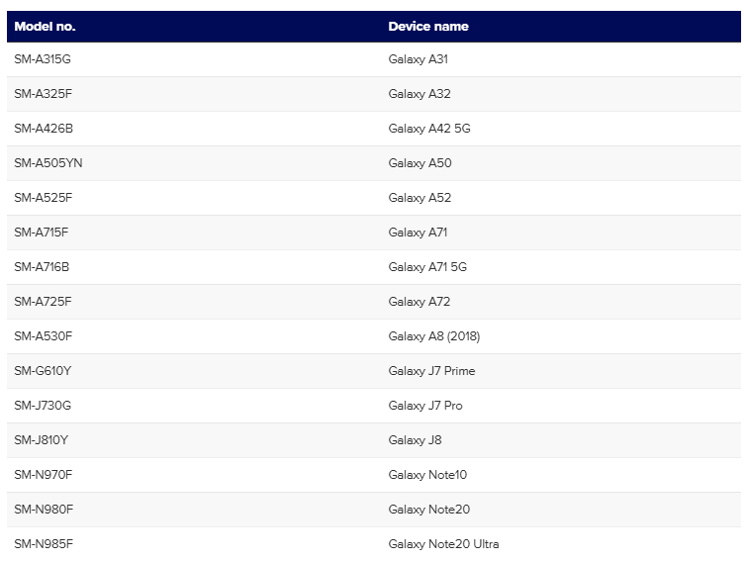The image size is (748, 561).
Task: Click the Galaxy A72 entry
Action: (x=420, y=302)
